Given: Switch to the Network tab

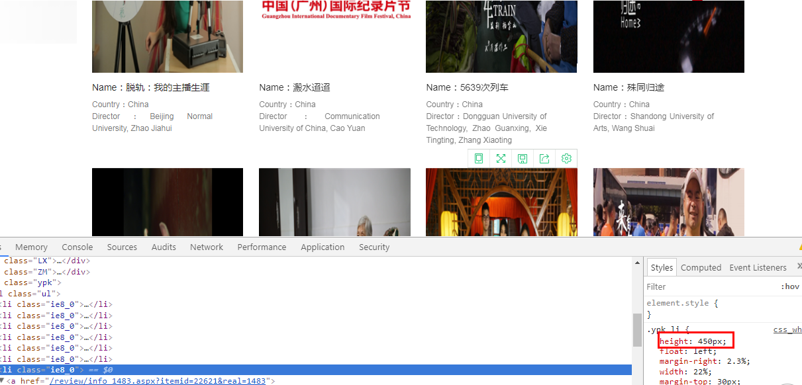Looking at the screenshot, I should tap(207, 247).
